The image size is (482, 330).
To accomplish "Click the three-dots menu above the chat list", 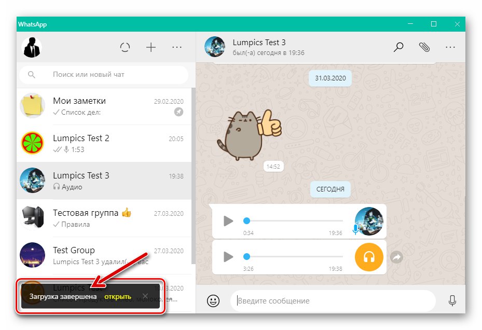I will point(177,47).
